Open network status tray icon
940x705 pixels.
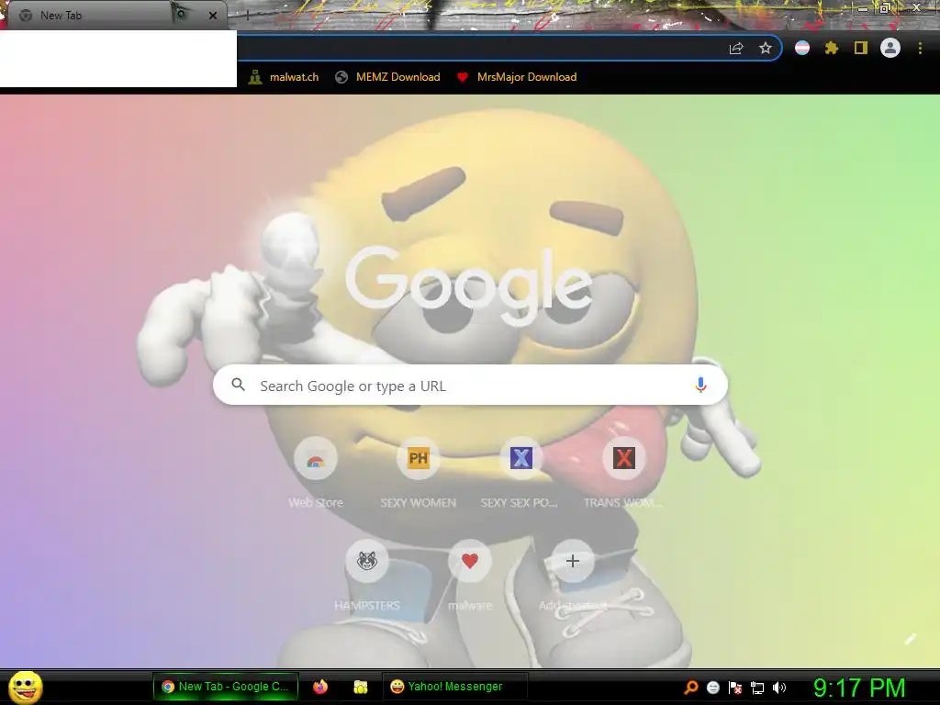[x=757, y=688]
